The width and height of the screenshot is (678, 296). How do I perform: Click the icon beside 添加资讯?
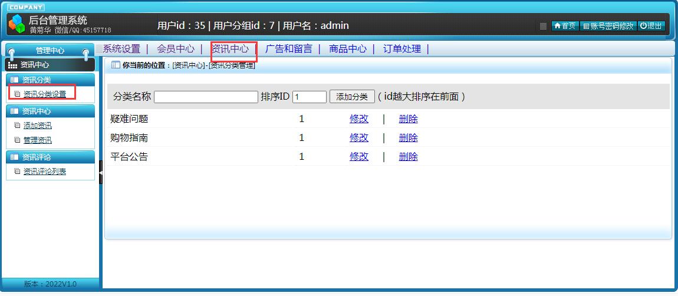click(x=17, y=126)
